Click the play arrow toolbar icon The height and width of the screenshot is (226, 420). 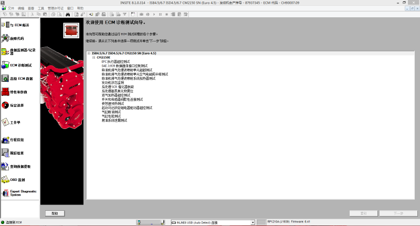point(154,14)
